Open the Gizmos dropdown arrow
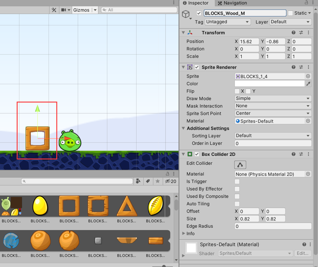 [95, 10]
